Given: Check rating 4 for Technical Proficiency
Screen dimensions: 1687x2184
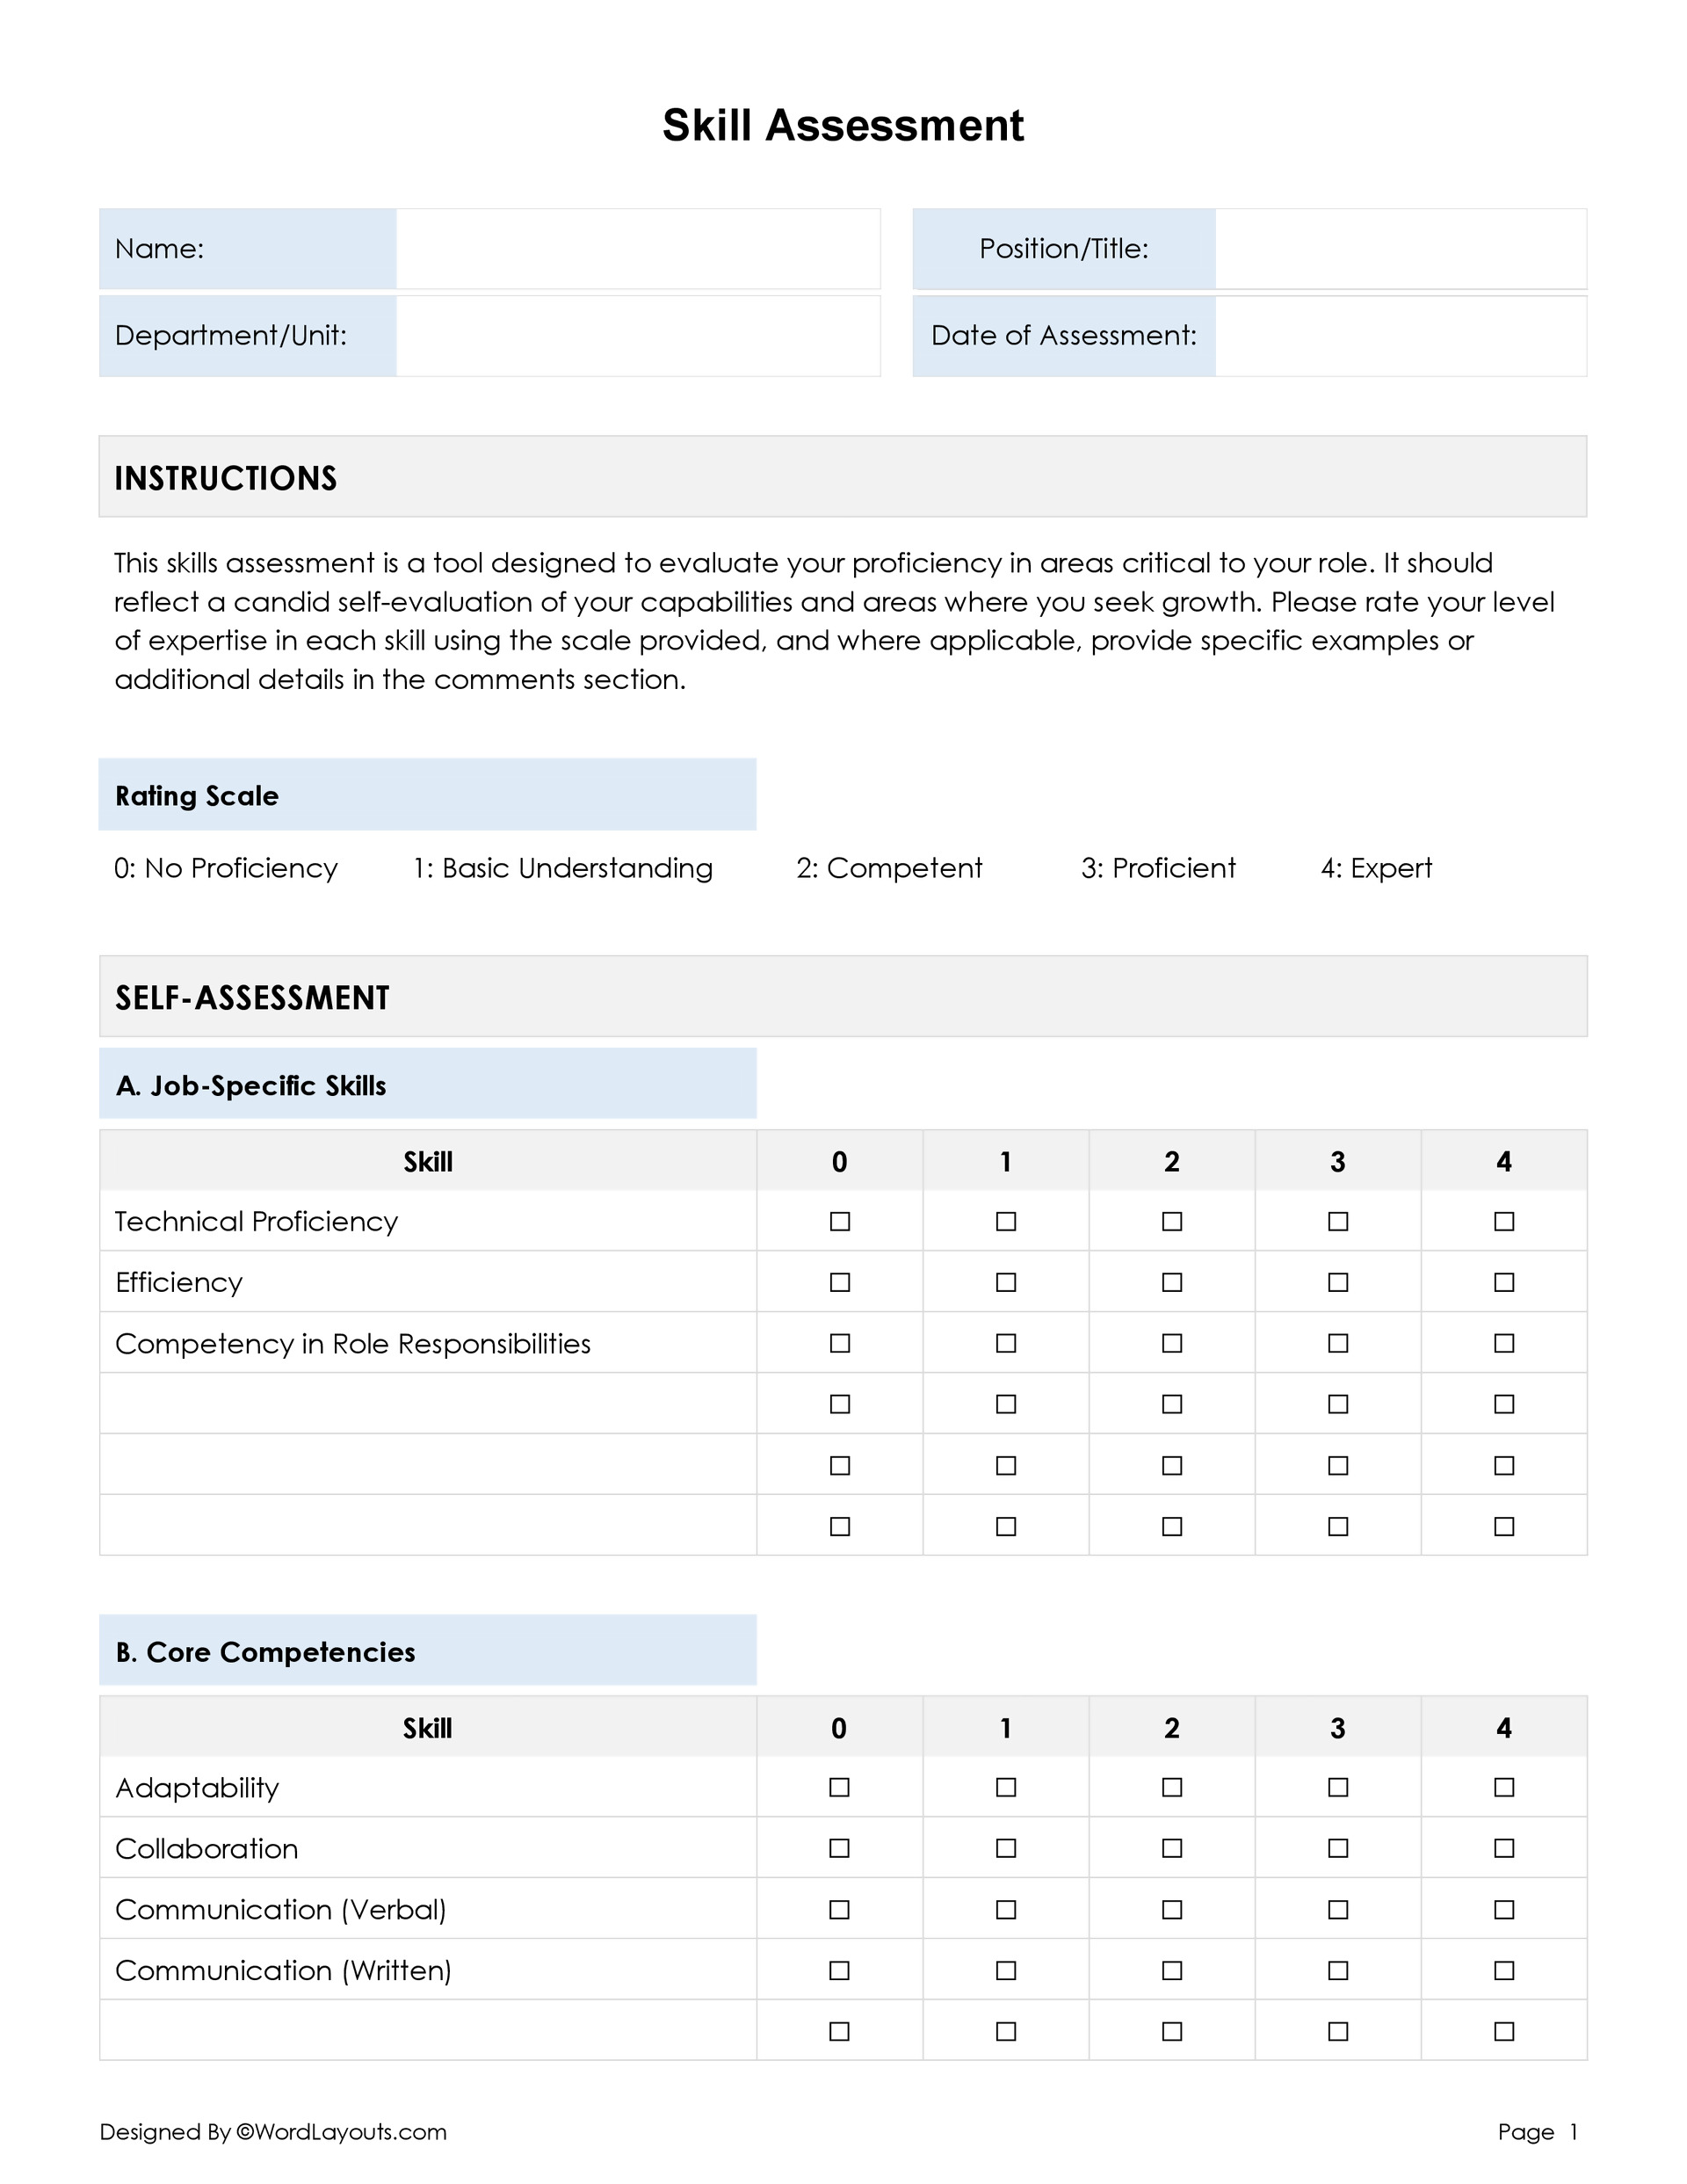Looking at the screenshot, I should point(1504,1221).
